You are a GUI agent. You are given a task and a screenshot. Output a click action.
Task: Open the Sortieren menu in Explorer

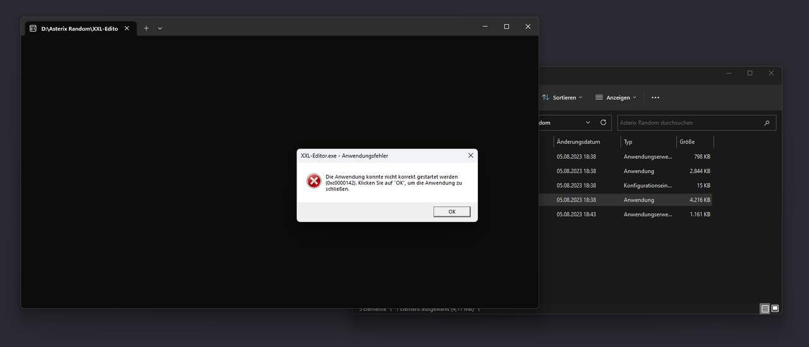[x=563, y=97]
